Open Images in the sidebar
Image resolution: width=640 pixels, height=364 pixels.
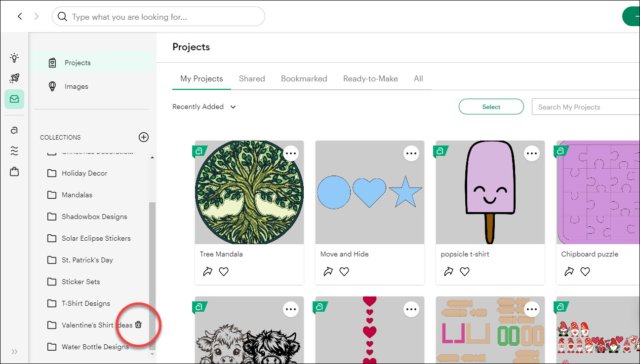(x=76, y=86)
